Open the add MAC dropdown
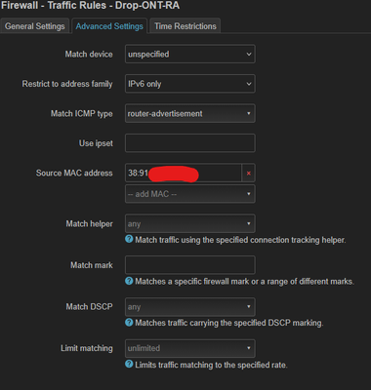Image resolution: width=371 pixels, height=390 pixels. click(190, 194)
